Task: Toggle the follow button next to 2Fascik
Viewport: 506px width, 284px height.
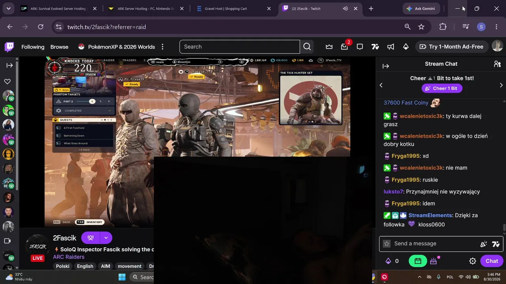Action: point(91,238)
